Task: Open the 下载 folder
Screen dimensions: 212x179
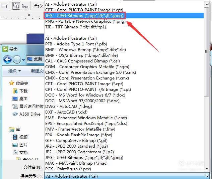Action: coord(20,91)
